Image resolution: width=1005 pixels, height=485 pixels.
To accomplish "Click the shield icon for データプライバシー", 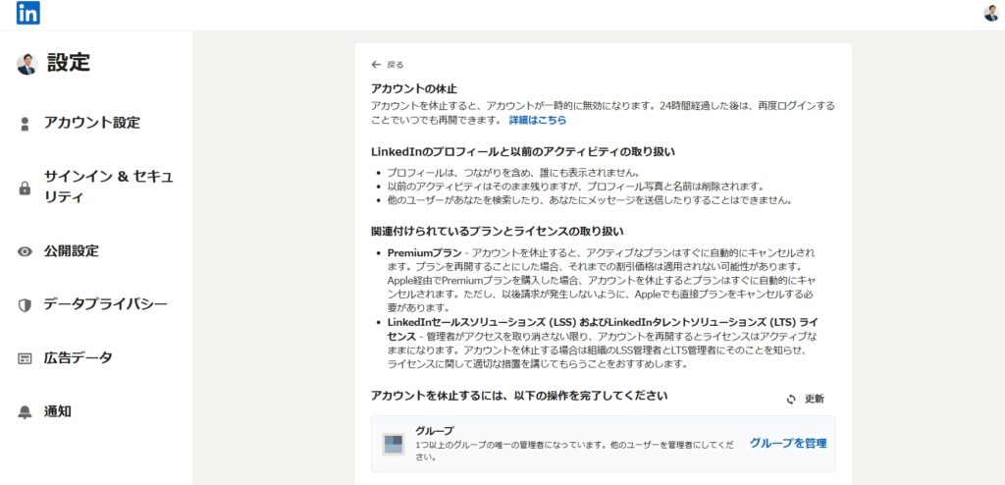I will click(x=26, y=305).
